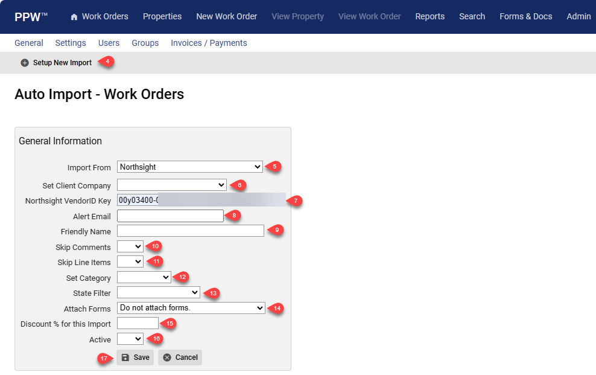Go to the Properties menu item

click(162, 16)
